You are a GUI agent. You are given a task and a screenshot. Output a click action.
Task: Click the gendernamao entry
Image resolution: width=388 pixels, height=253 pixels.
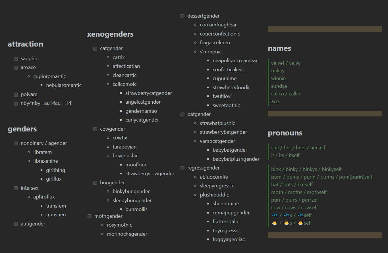141,111
